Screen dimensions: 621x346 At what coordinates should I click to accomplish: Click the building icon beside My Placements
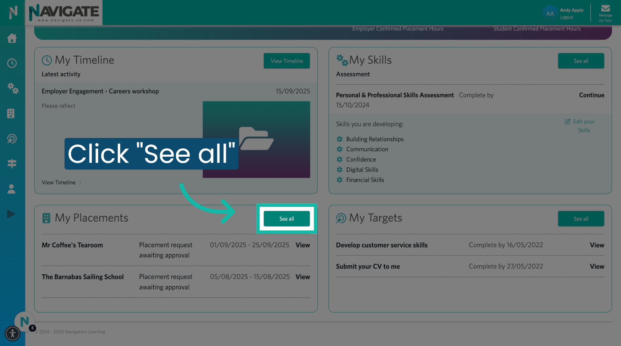(46, 218)
